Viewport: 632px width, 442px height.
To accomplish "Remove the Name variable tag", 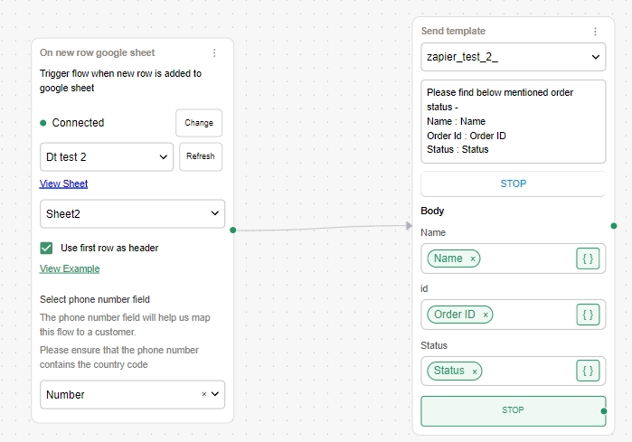I will tap(472, 259).
